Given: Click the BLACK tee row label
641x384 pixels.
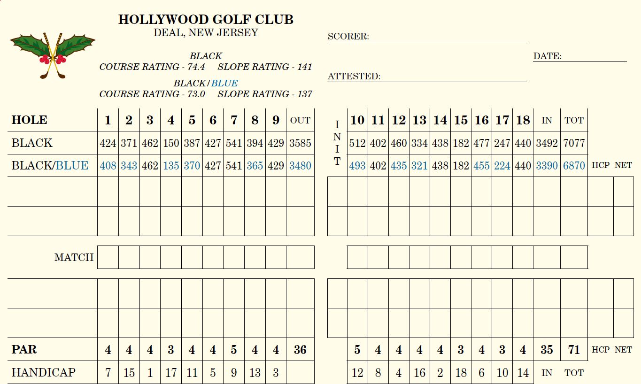Looking at the screenshot, I should (x=32, y=143).
